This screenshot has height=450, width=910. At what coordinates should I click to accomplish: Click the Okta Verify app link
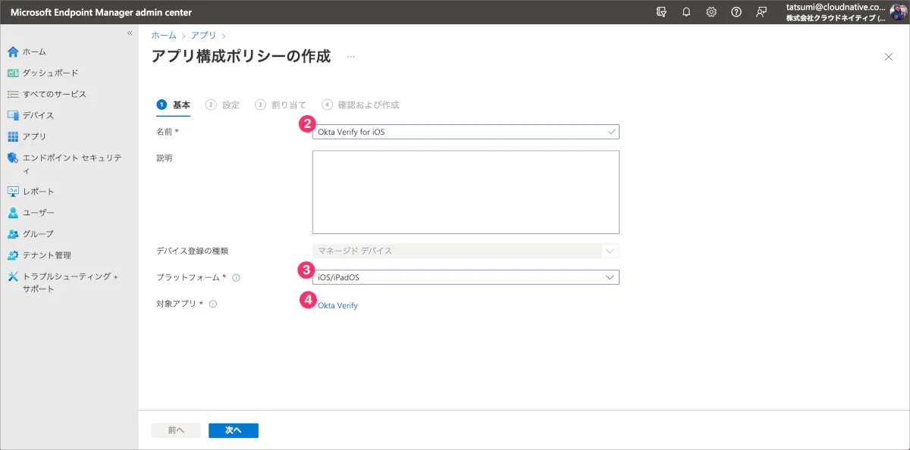(337, 305)
